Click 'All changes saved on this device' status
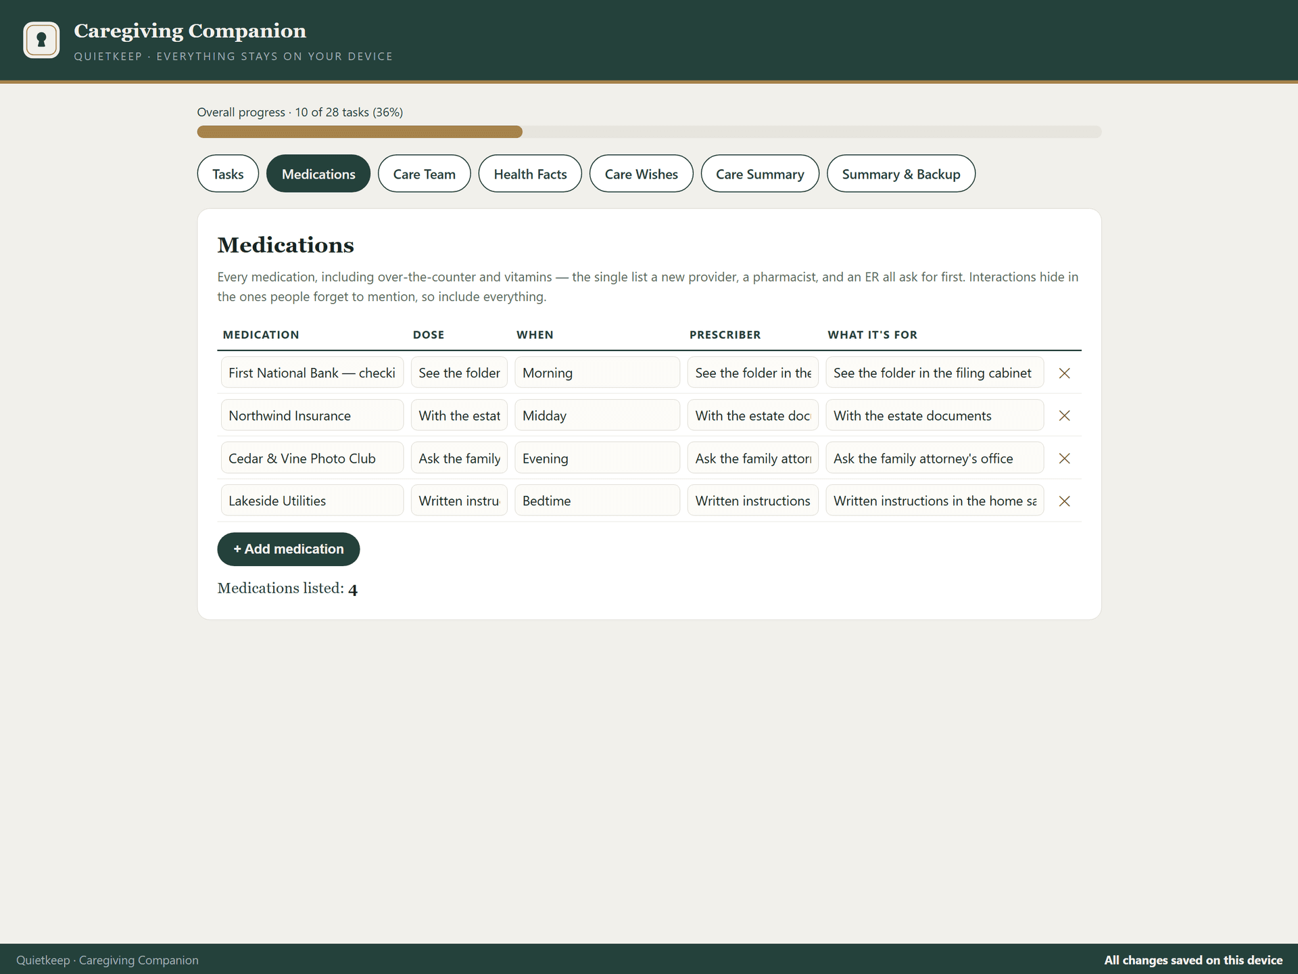The width and height of the screenshot is (1298, 974). [1193, 960]
